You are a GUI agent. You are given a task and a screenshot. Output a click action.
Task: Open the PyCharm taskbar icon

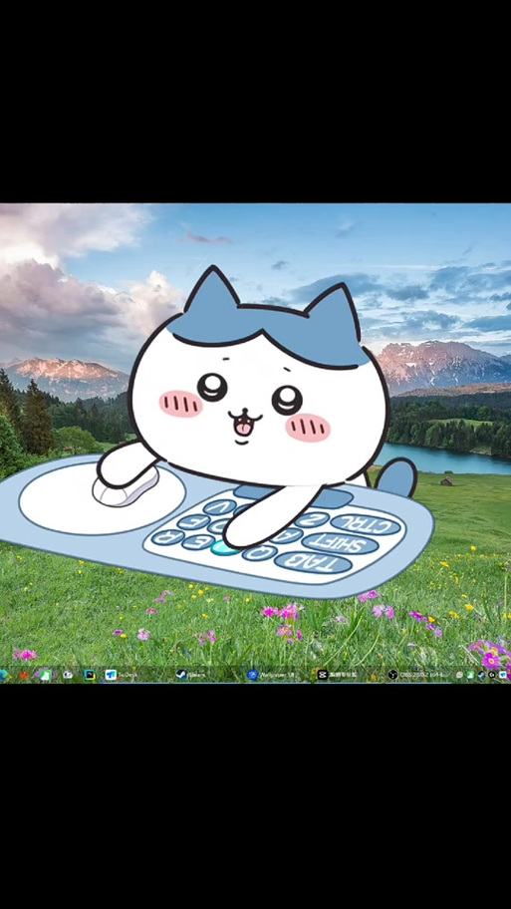point(90,675)
